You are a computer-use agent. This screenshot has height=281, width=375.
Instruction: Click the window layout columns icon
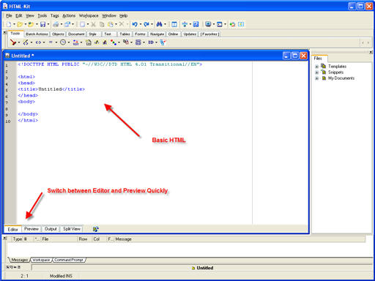click(174, 24)
